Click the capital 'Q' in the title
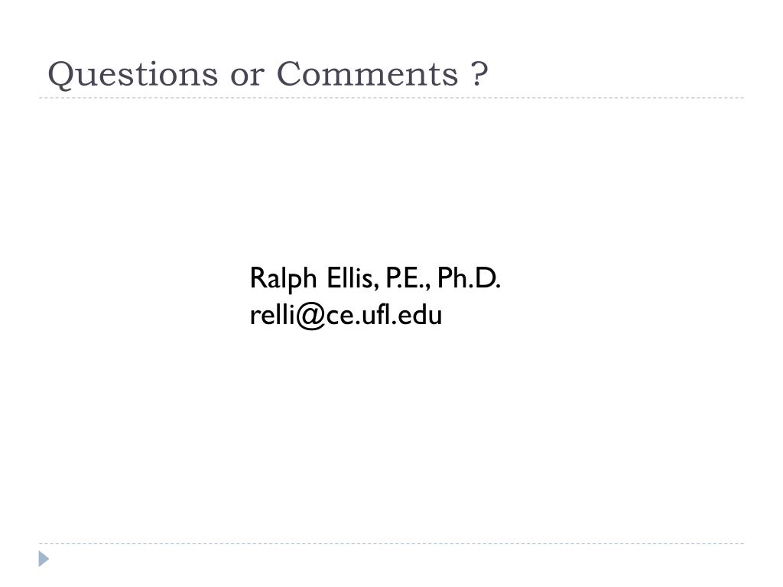Image resolution: width=783 pixels, height=587 pixels. tap(60, 76)
